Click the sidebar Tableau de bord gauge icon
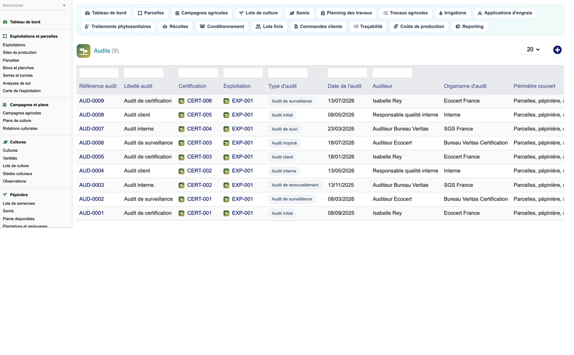This screenshot has height=355, width=574. [5, 22]
